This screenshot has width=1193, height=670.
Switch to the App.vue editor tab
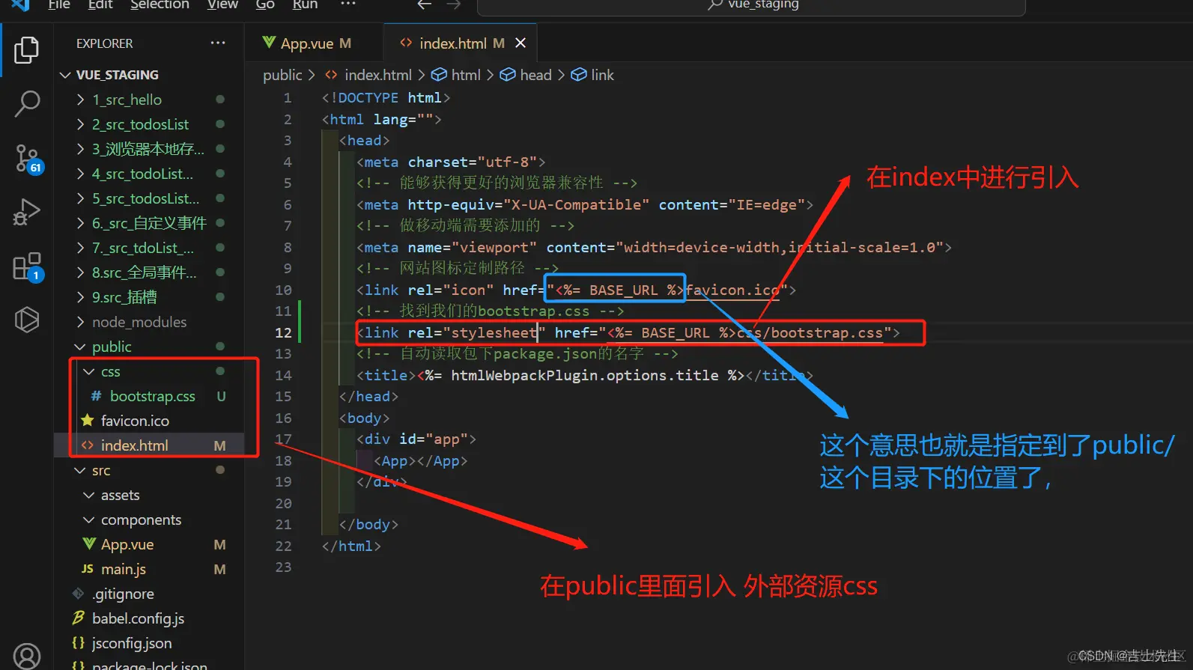coord(307,43)
